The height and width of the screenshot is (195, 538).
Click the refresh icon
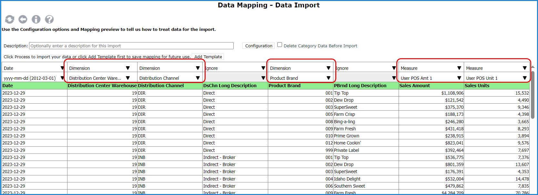pos(10,19)
